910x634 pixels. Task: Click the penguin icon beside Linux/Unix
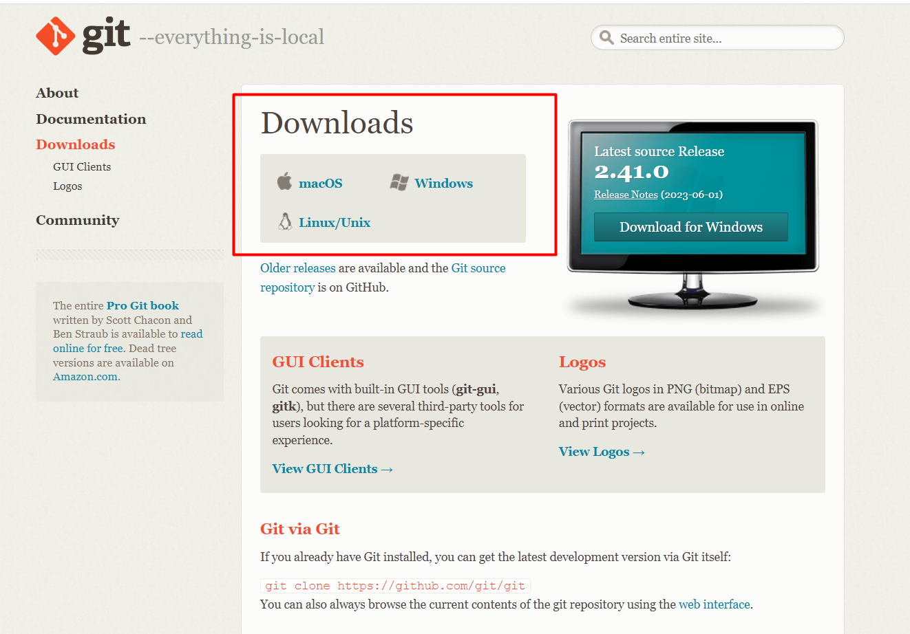point(285,221)
